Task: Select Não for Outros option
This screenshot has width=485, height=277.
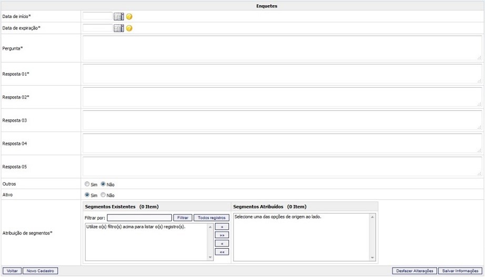Action: (103, 184)
